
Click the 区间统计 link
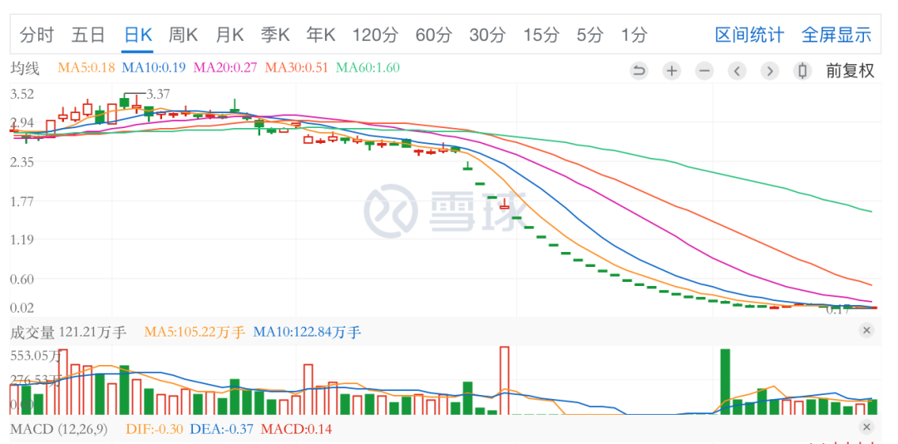[749, 35]
